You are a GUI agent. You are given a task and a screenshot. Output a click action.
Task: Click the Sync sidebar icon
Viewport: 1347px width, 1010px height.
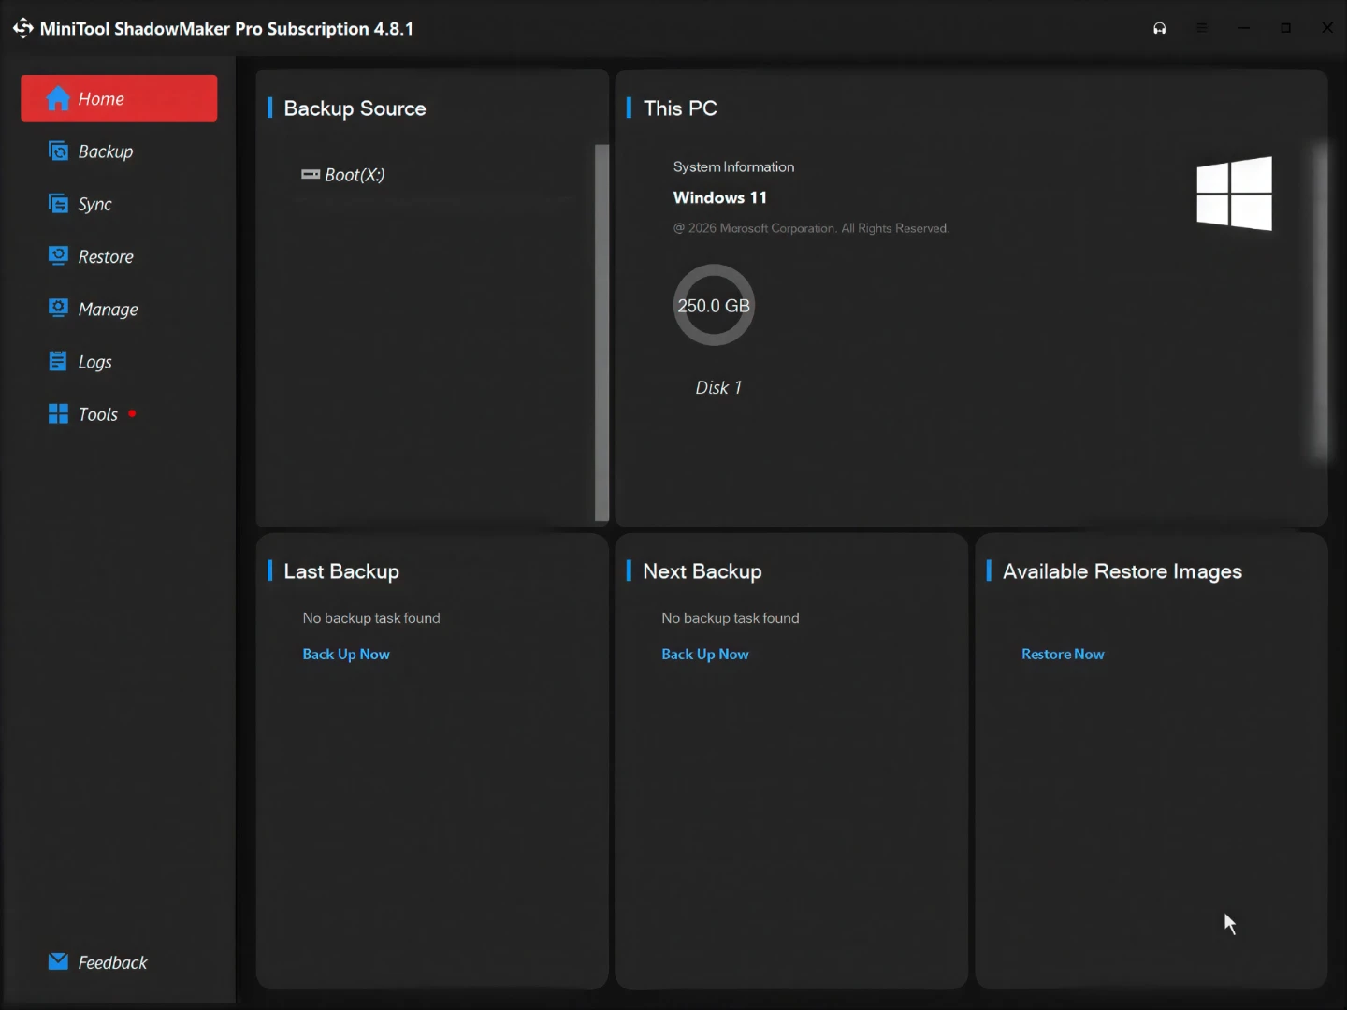58,203
